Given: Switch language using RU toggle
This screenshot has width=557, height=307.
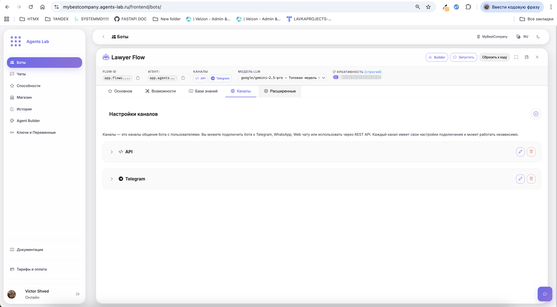Looking at the screenshot, I should [522, 37].
